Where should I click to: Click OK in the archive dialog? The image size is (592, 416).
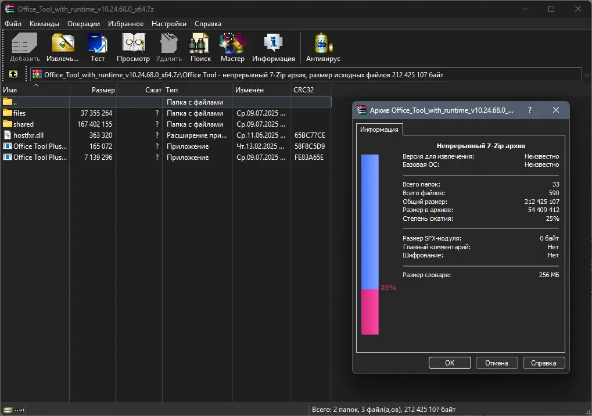pyautogui.click(x=450, y=363)
